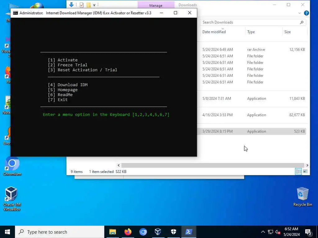
Task: Click the [5] Homepage line
Action: coord(63,90)
